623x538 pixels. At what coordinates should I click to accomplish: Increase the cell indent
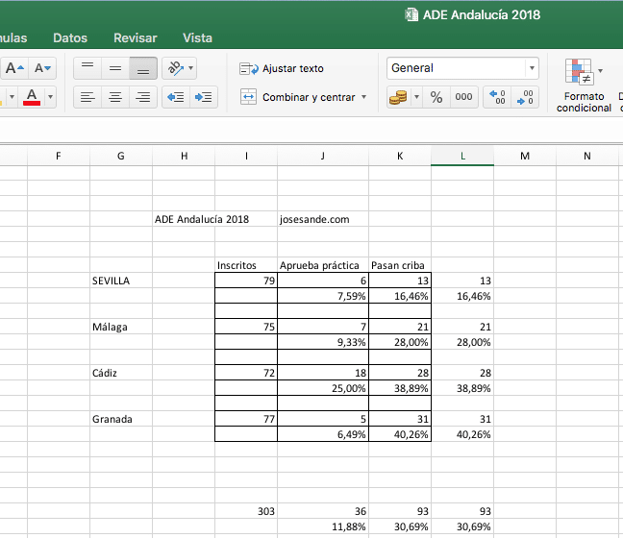(x=203, y=97)
